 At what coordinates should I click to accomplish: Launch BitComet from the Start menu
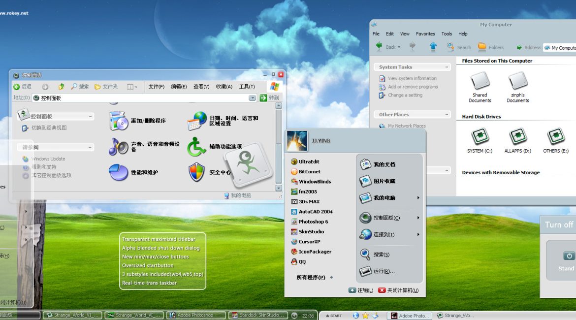pos(306,172)
